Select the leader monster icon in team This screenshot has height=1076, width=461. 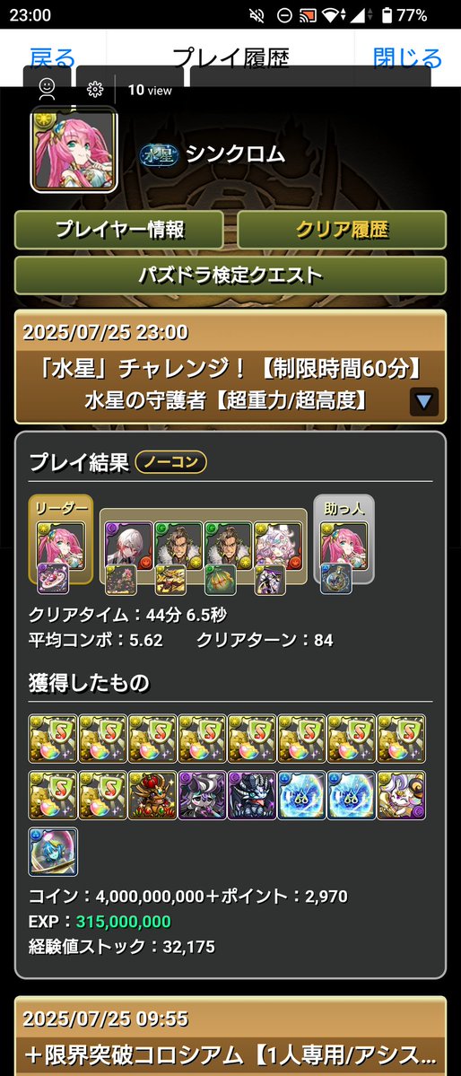coord(60,545)
